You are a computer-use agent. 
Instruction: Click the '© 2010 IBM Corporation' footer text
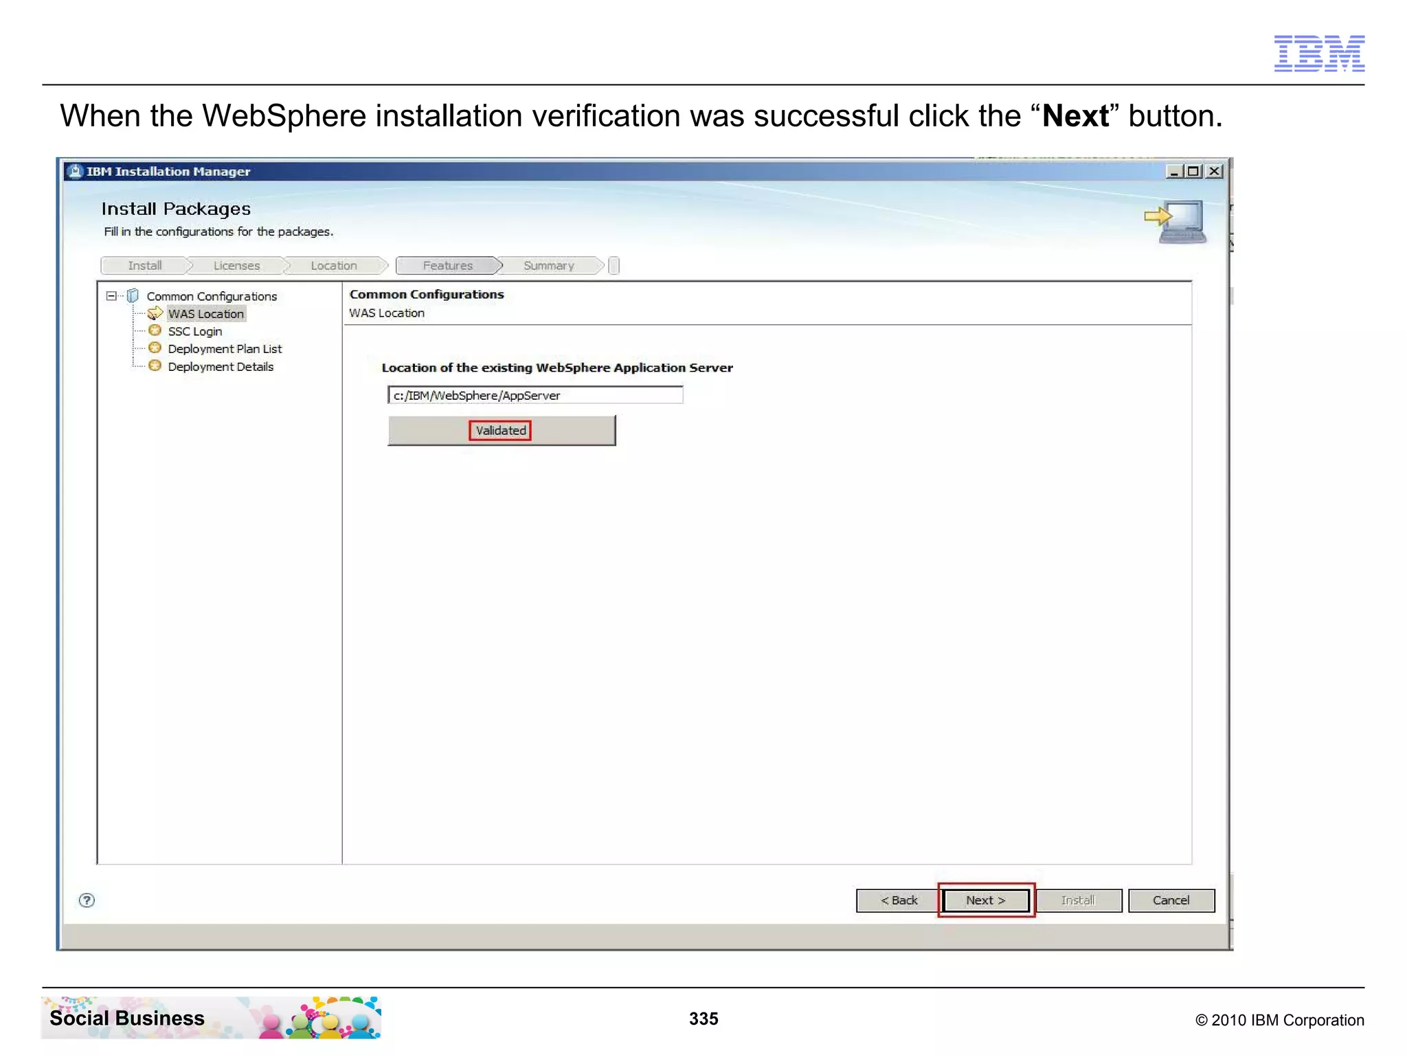(x=1280, y=1021)
